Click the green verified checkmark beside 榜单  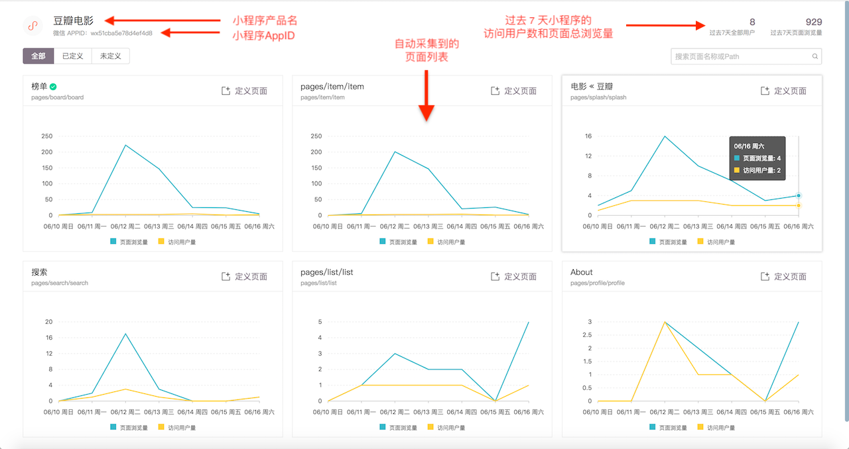[x=53, y=86]
